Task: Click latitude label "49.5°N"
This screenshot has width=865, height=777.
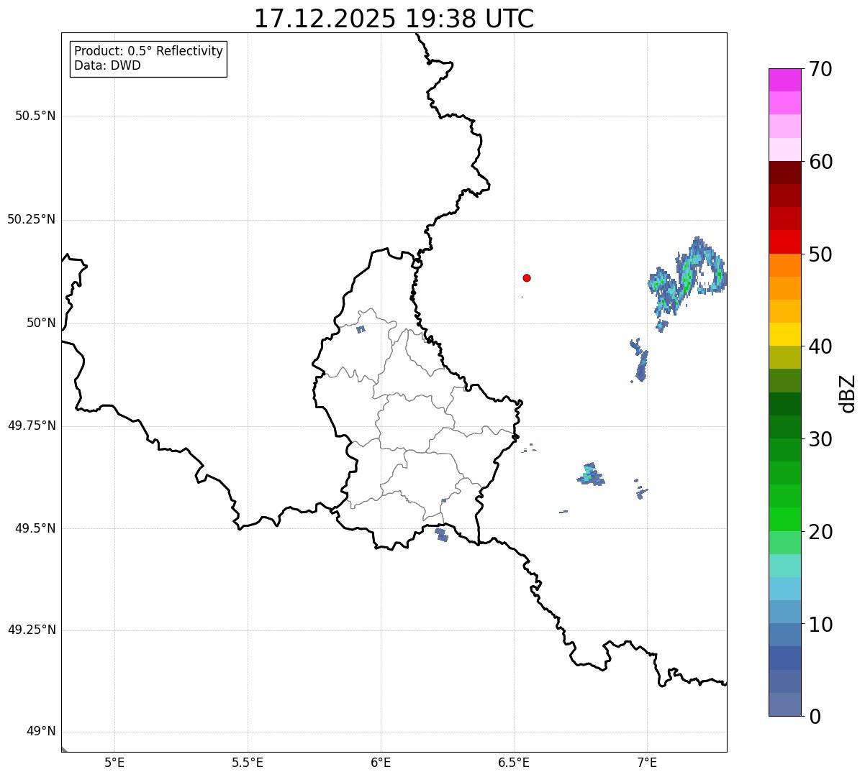Action: 35,528
